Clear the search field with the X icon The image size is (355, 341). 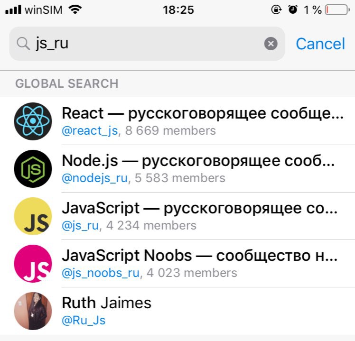tap(271, 44)
